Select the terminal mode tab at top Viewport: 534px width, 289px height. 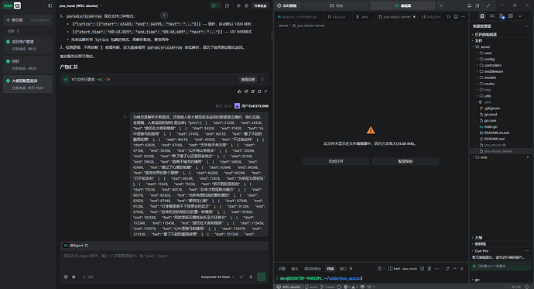tap(336, 5)
